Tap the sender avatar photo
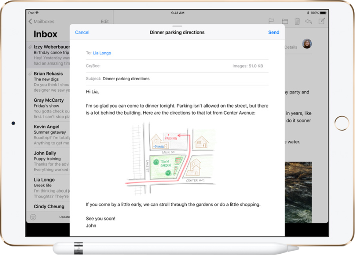 click(x=307, y=43)
